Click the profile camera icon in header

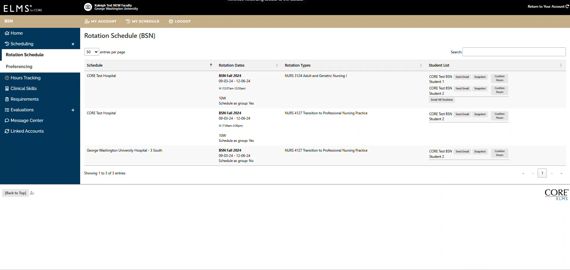click(88, 7)
